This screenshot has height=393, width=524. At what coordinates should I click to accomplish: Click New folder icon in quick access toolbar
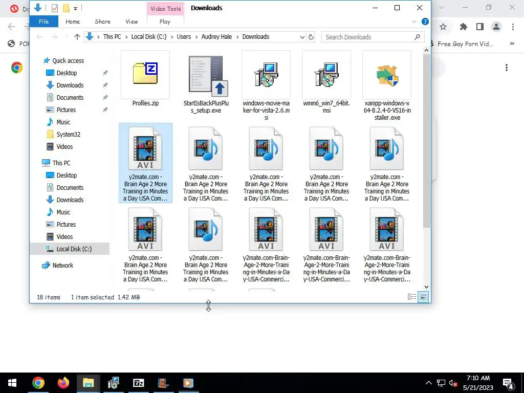(66, 8)
